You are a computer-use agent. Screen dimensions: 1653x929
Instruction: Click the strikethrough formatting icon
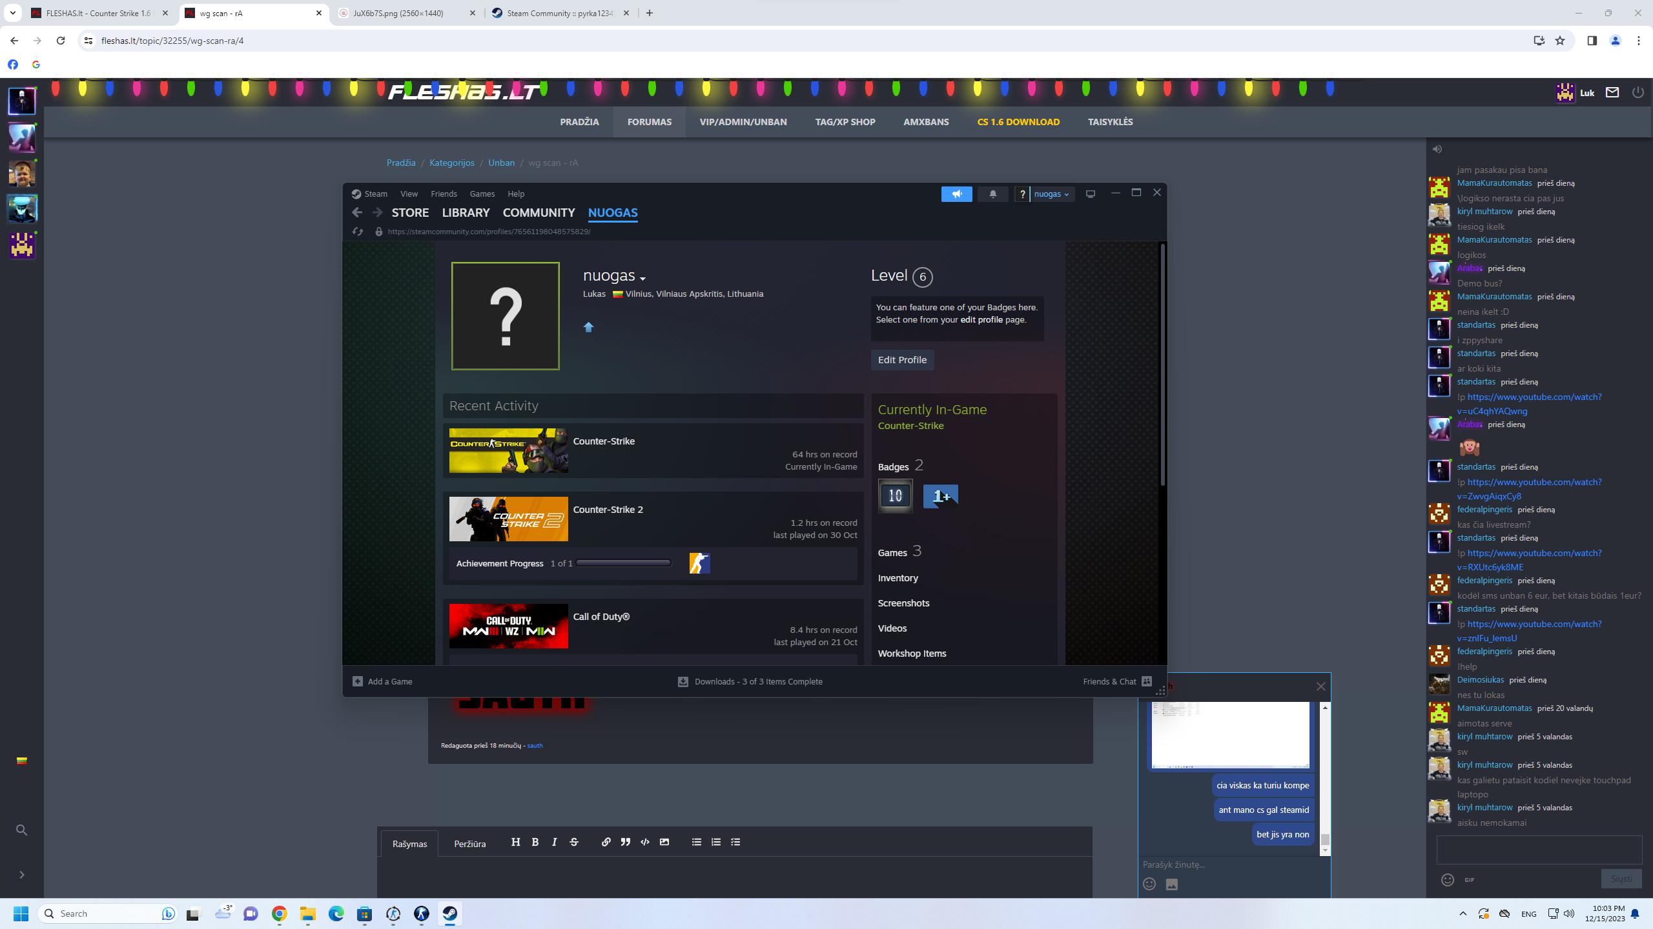(574, 842)
